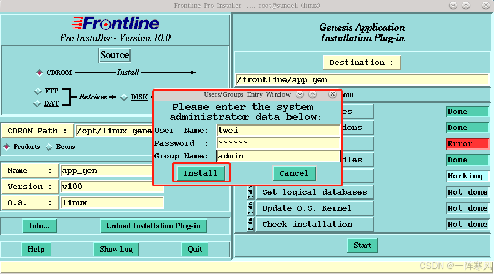Open the Info... button
Viewport: 494px width, 274px height.
(x=39, y=226)
